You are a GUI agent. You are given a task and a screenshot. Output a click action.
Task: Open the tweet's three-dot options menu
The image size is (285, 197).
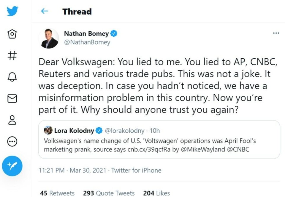point(276,33)
